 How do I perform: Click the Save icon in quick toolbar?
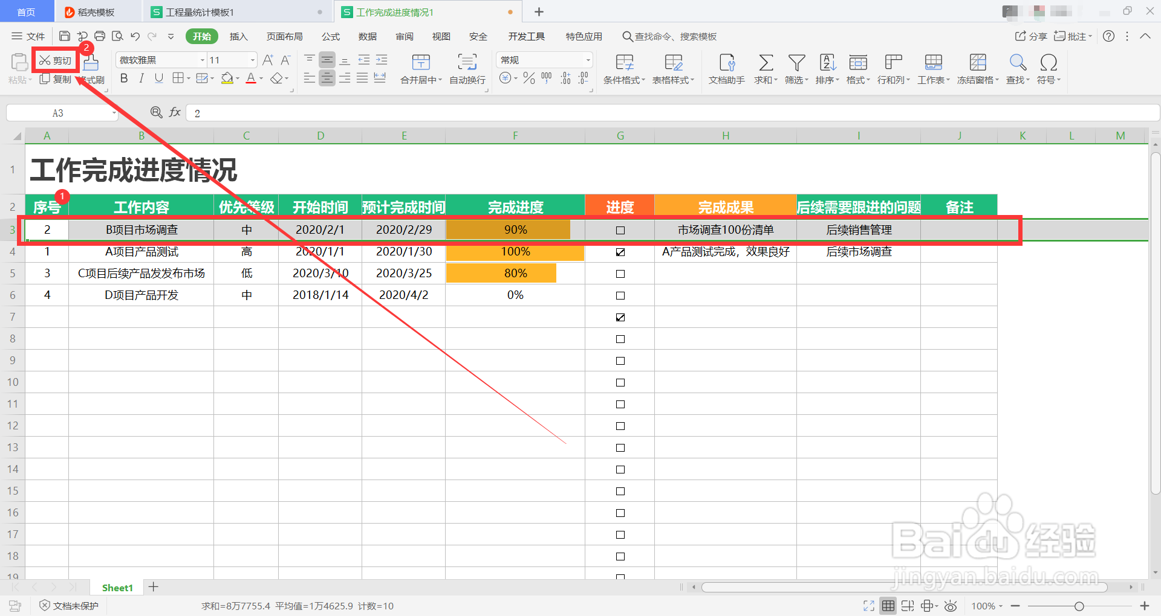coord(65,36)
